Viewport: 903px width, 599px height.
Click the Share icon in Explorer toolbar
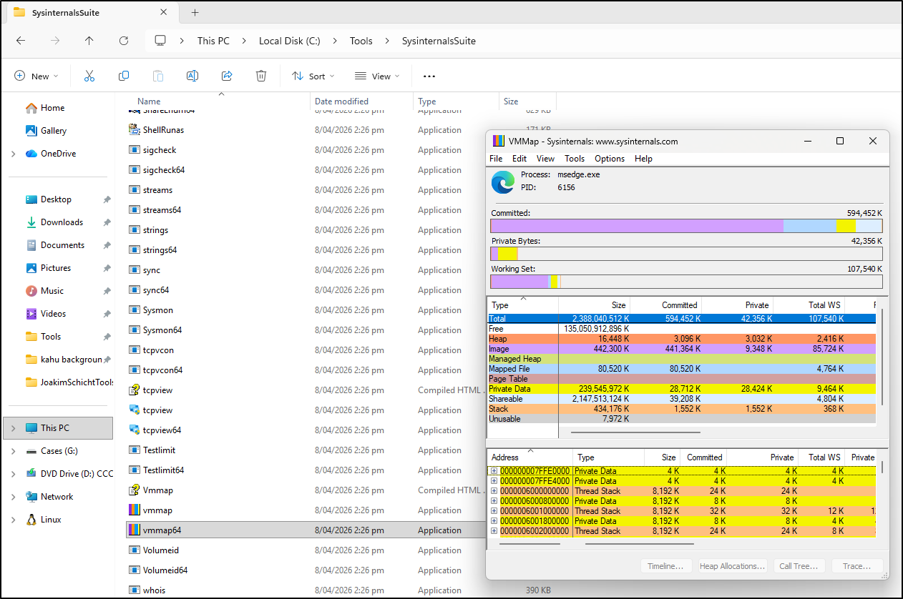[227, 76]
